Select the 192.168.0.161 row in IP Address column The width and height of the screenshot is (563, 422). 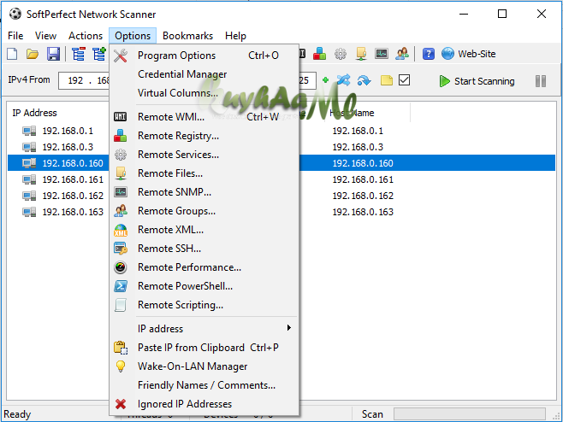click(73, 179)
